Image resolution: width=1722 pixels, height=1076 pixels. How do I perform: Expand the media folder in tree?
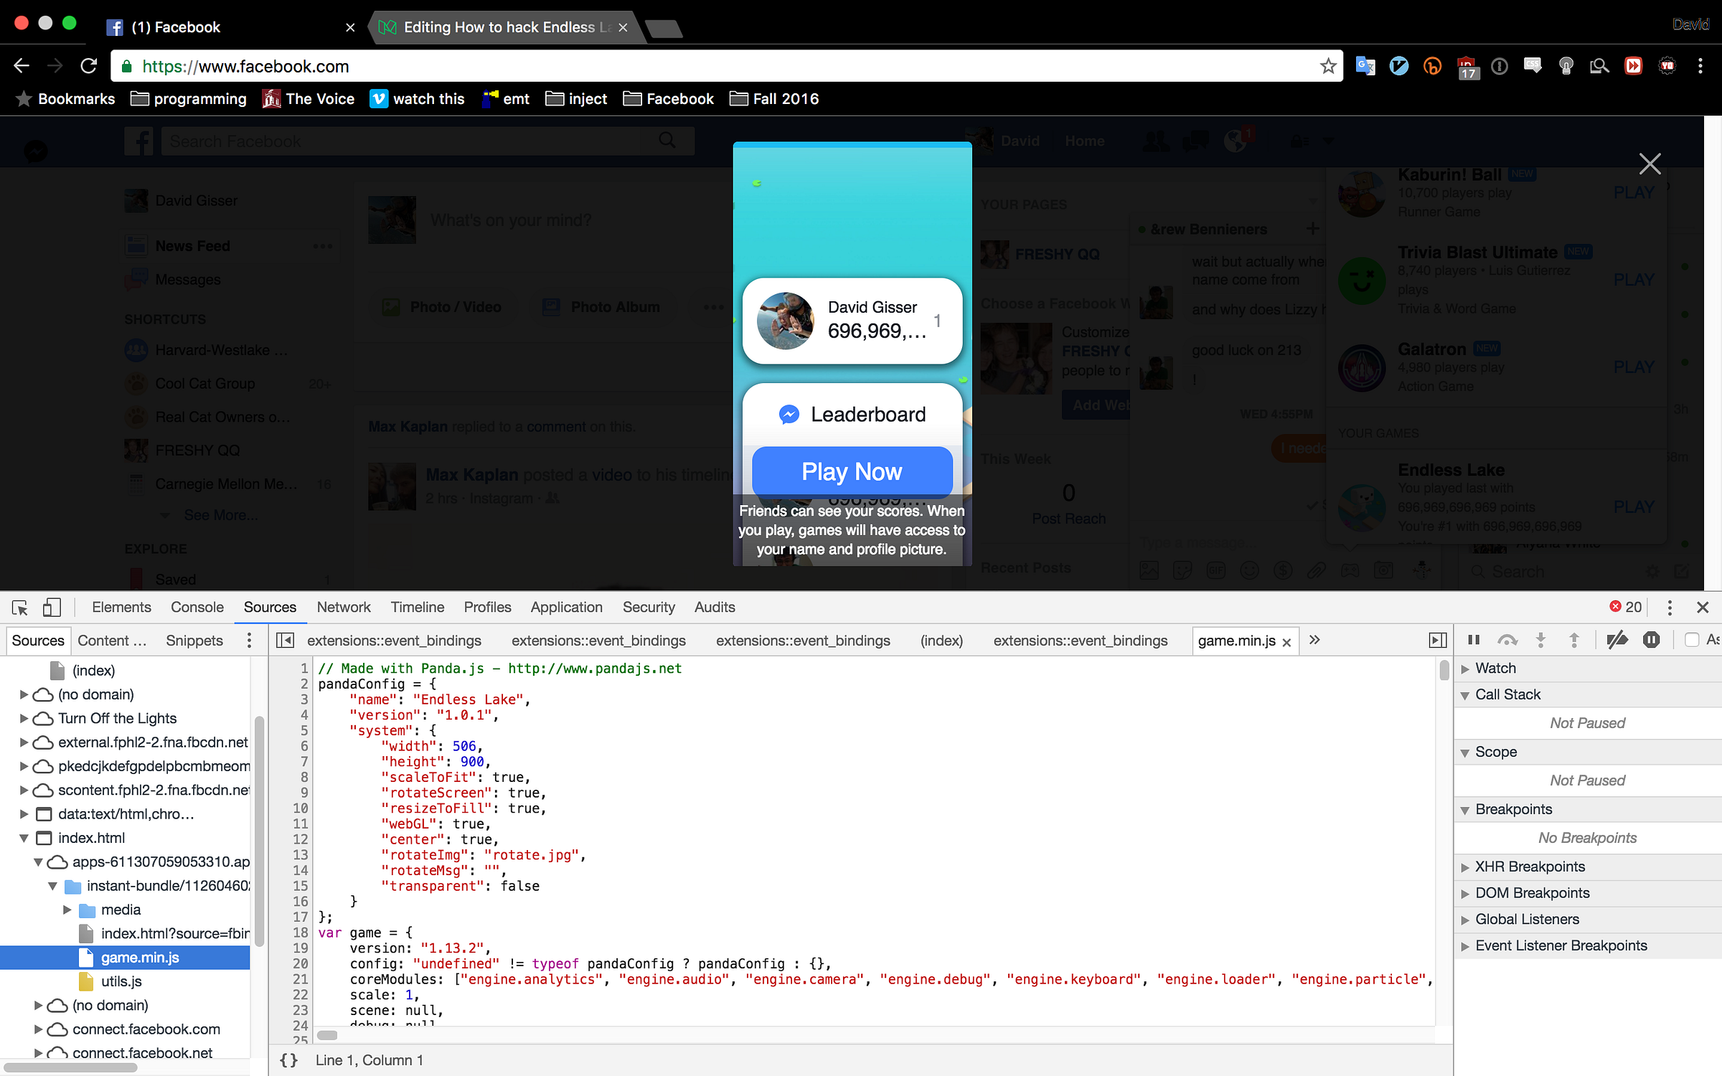[x=67, y=910]
